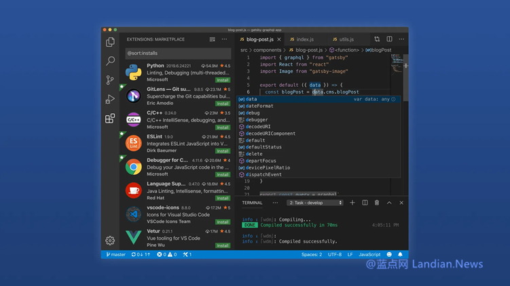Open the JavaScript language mode selector
510x286 pixels.
click(369, 255)
